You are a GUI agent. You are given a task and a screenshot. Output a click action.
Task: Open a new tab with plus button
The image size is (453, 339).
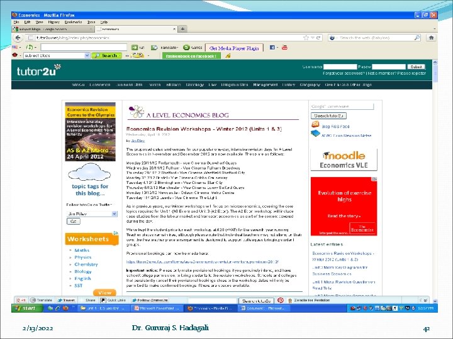[182, 29]
